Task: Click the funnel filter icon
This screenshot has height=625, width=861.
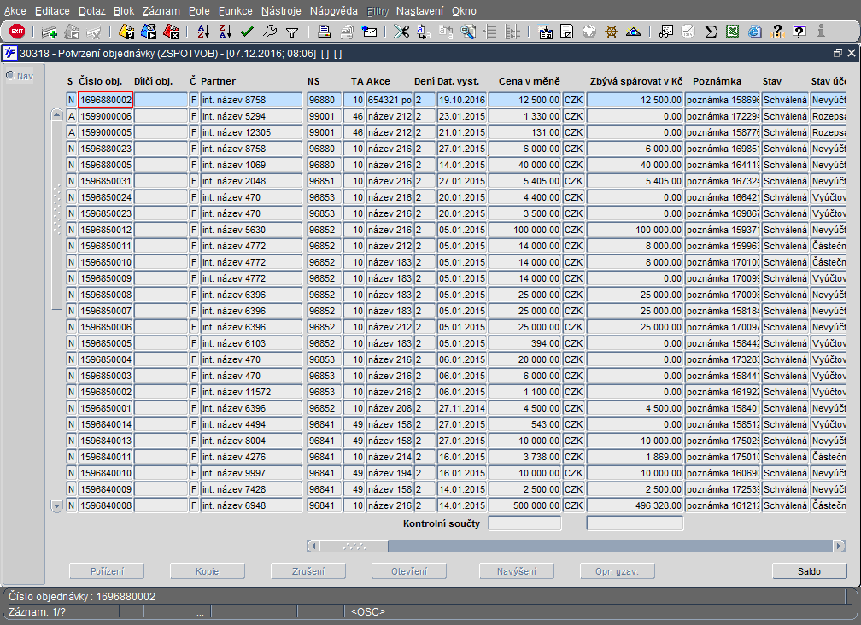Action: pyautogui.click(x=292, y=33)
